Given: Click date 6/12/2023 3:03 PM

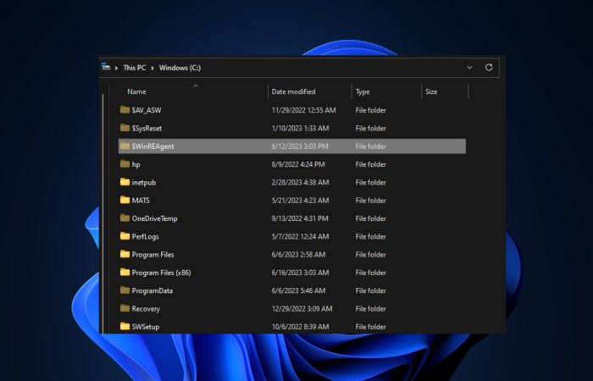Looking at the screenshot, I should (300, 146).
